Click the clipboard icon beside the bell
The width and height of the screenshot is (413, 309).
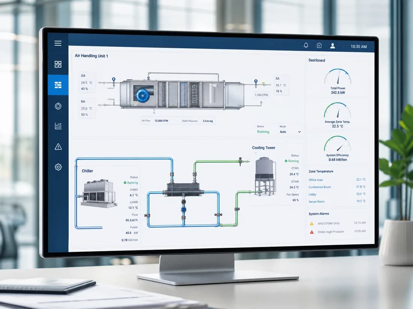tap(319, 45)
